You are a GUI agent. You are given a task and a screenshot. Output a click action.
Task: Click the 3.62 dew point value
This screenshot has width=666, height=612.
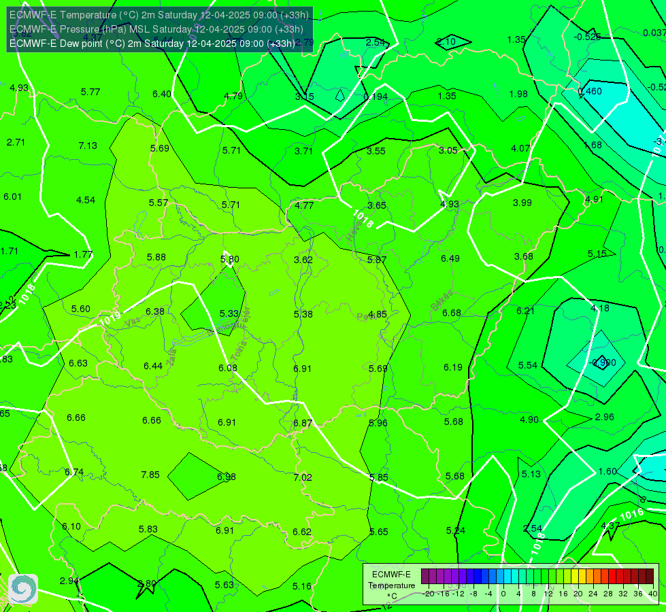[303, 260]
